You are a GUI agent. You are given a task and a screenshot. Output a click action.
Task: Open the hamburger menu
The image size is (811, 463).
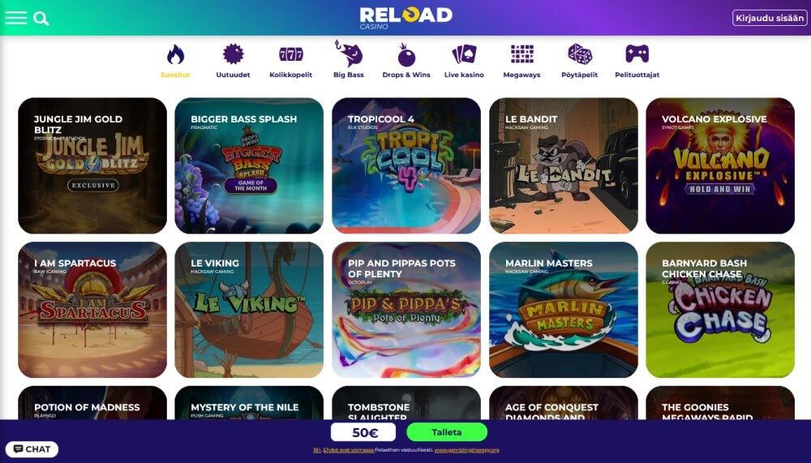pyautogui.click(x=16, y=18)
